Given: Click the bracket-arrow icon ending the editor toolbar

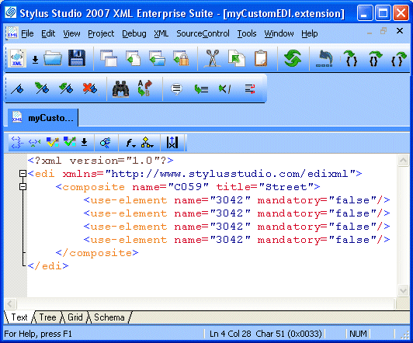Looking at the screenshot, I should (172, 143).
